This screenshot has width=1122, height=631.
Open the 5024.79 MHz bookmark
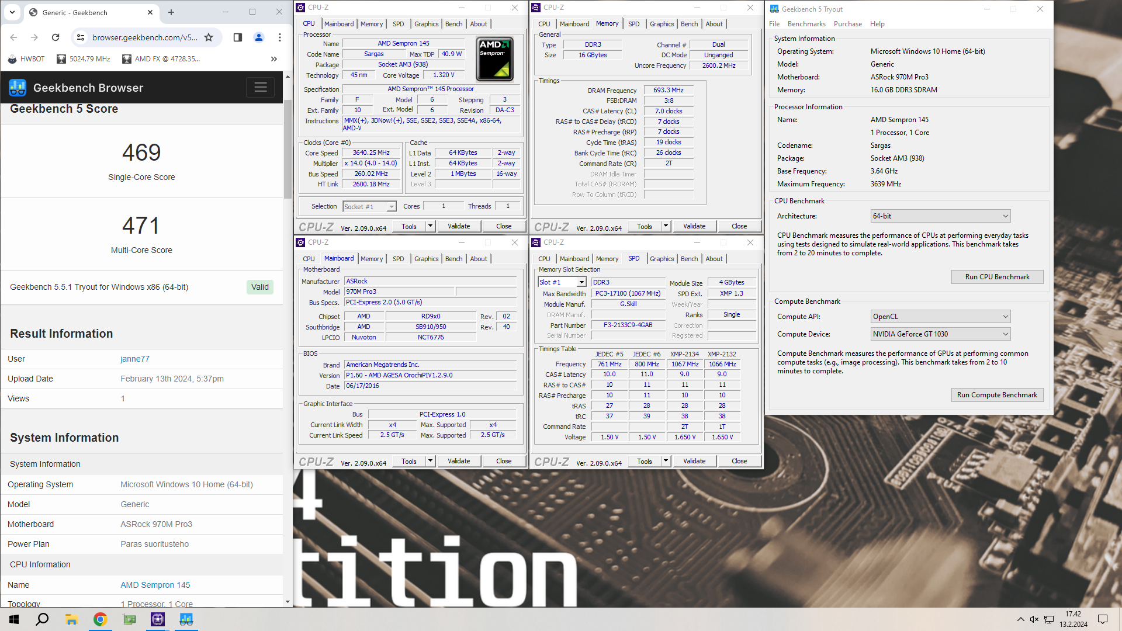(x=84, y=59)
